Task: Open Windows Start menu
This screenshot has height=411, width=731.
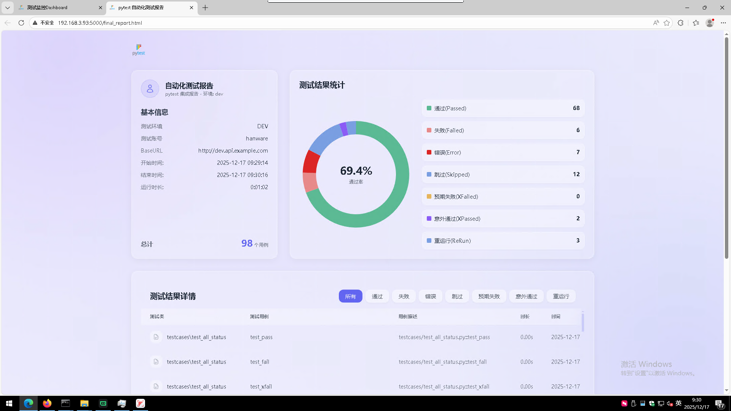Action: click(9, 403)
